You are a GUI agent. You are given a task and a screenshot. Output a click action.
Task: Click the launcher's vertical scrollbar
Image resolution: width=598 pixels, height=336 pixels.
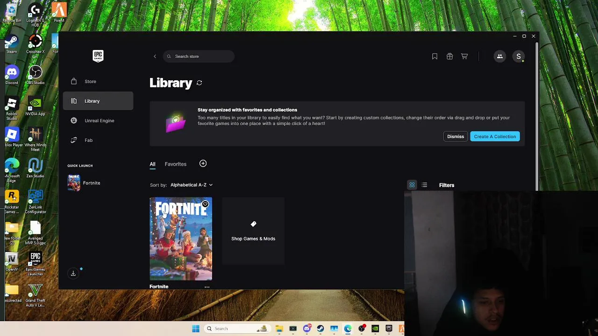(x=537, y=117)
